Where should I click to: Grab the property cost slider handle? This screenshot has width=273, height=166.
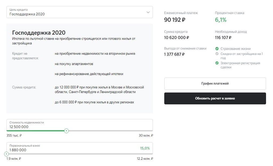[67, 131]
